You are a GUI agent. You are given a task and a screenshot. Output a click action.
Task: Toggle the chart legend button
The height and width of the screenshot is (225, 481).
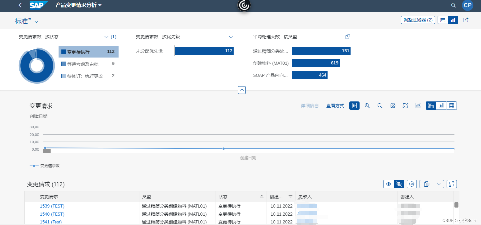point(354,106)
